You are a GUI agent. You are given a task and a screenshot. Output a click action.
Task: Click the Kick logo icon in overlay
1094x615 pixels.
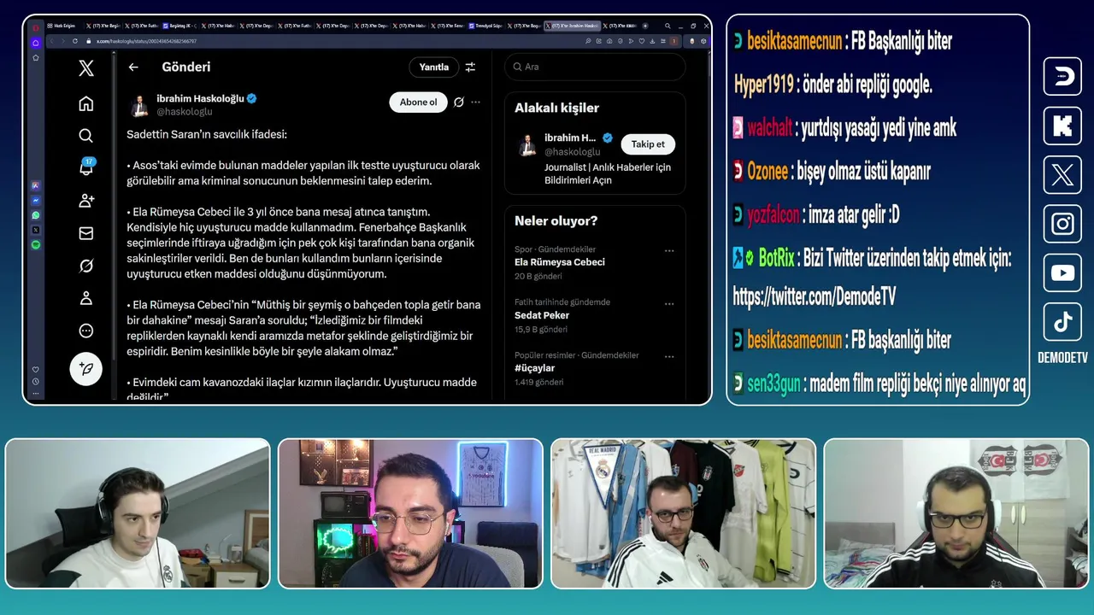[1062, 126]
